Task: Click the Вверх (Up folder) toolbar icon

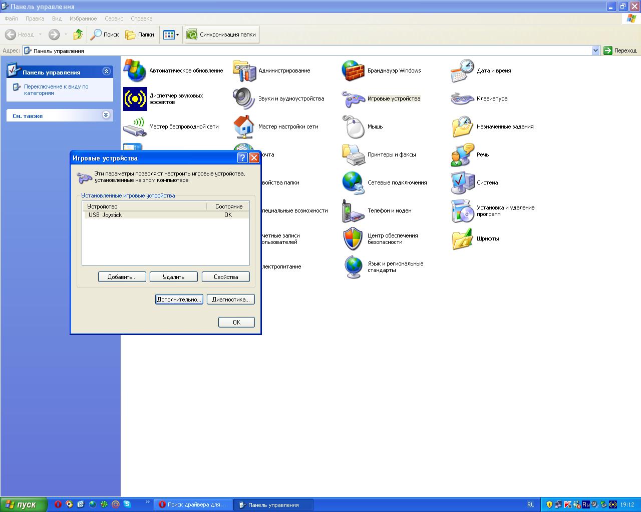Action: click(x=78, y=34)
